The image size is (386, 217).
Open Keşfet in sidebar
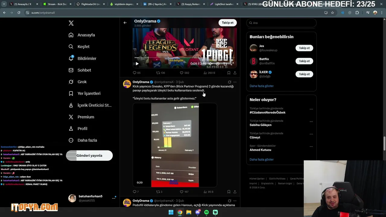[79, 47]
